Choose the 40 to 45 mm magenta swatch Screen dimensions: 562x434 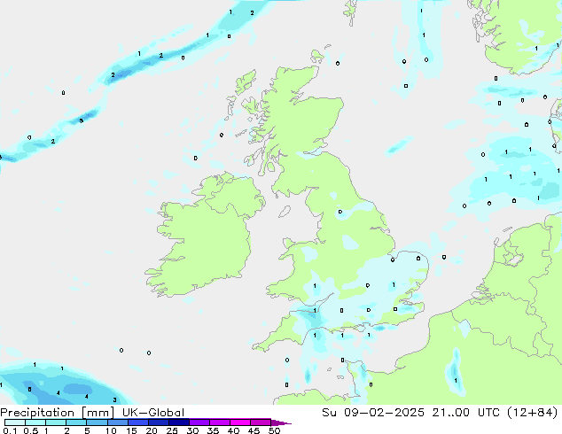click(x=240, y=422)
